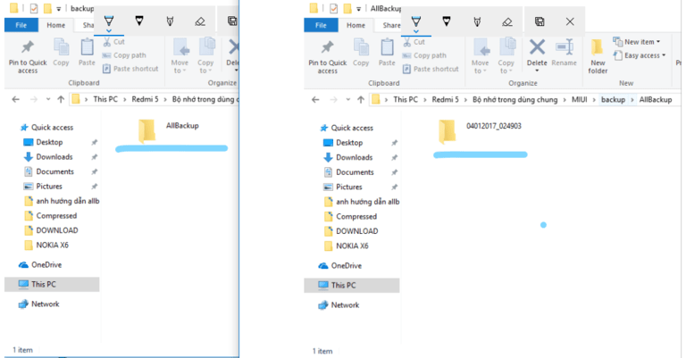The image size is (686, 358).
Task: Switch to the Home tab in the left window
Action: pos(56,25)
